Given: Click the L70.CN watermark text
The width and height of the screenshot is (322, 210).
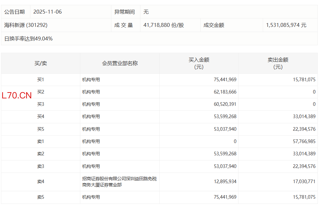Looking at the screenshot, I should pos(17,95).
